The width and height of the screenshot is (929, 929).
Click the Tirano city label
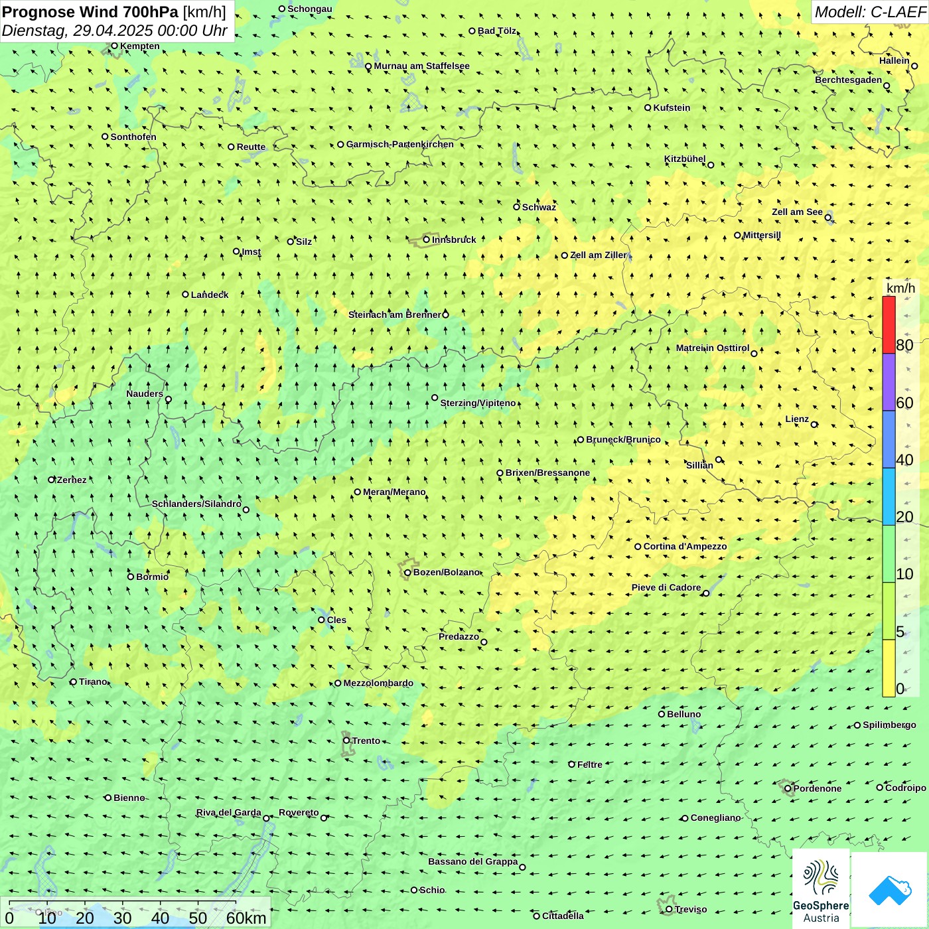pyautogui.click(x=93, y=681)
